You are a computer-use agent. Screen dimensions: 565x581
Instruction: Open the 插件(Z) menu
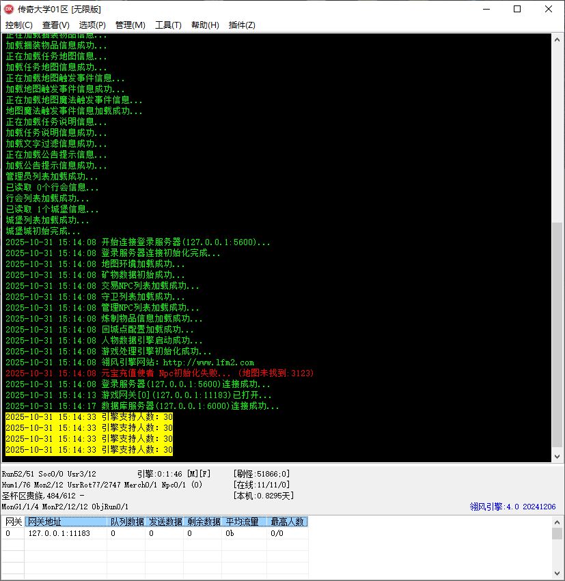(242, 25)
